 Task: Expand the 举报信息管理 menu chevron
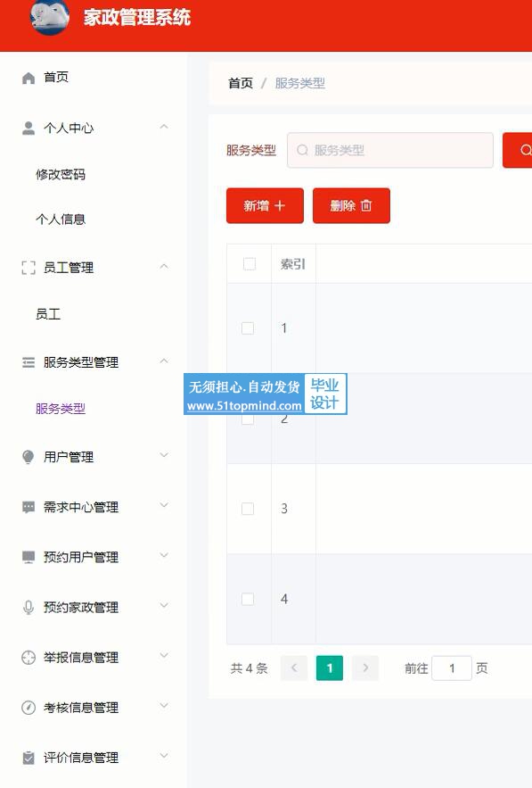point(164,655)
